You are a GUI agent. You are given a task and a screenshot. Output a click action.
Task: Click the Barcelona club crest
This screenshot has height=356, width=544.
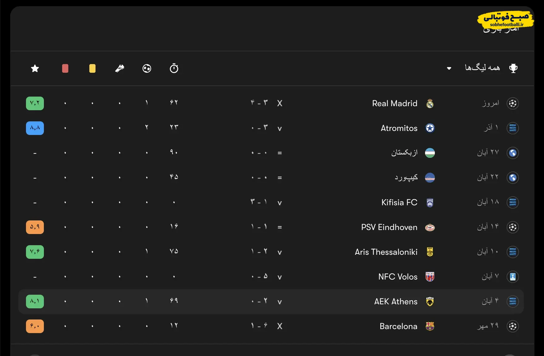click(430, 326)
